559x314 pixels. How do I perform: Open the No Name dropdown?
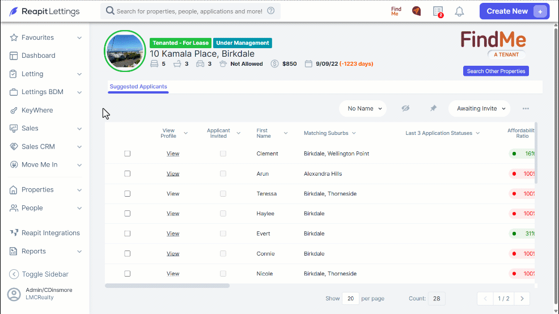click(363, 108)
